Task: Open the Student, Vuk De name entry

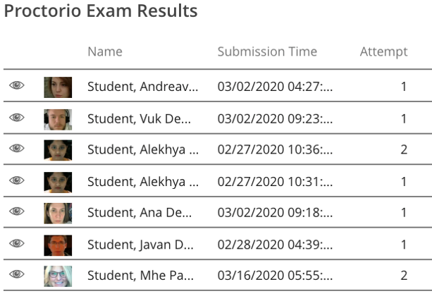Action: point(139,118)
